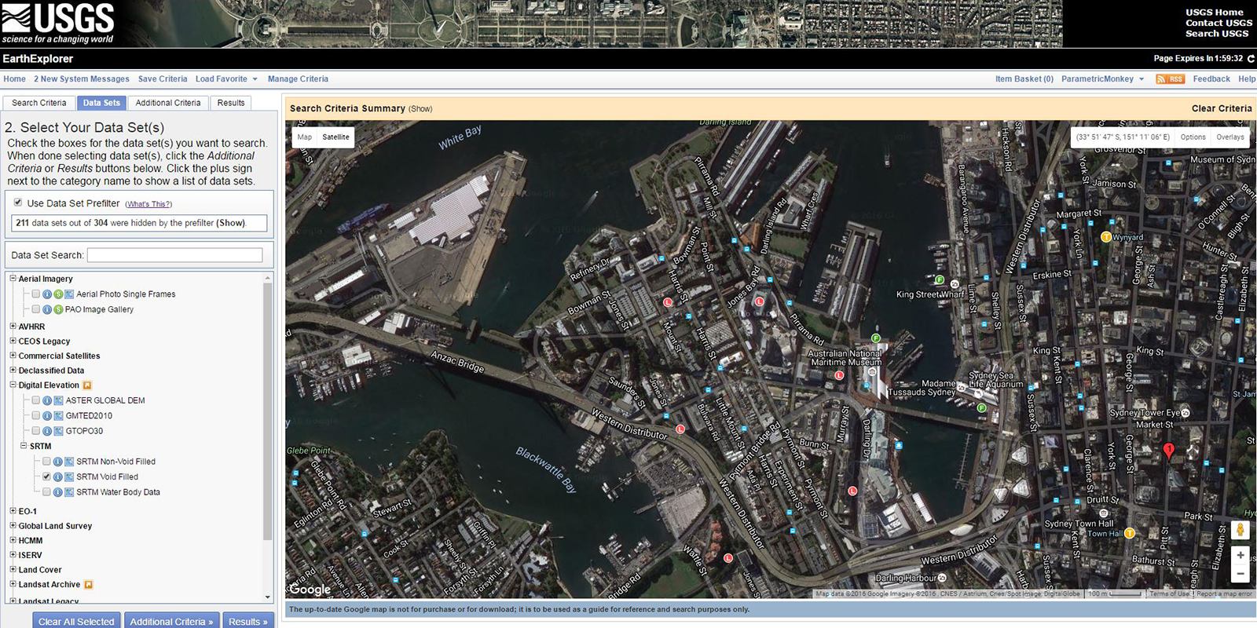Expand the Landsat Archive category
Image resolution: width=1257 pixels, height=628 pixels.
click(x=13, y=584)
